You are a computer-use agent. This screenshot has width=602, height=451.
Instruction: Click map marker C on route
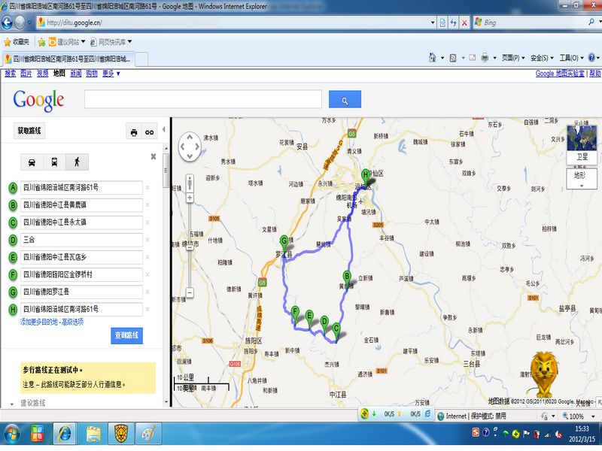coord(336,331)
